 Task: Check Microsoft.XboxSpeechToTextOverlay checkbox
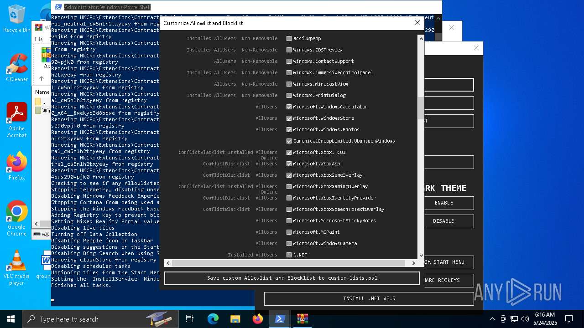click(x=289, y=209)
